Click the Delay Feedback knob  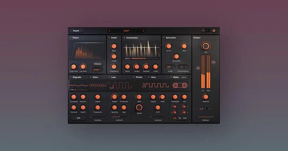[x=175, y=97]
